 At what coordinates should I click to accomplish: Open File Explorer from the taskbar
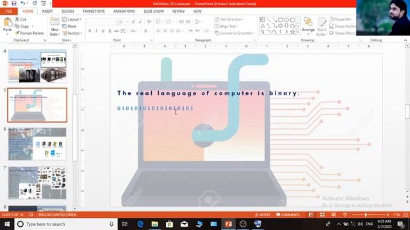point(155,224)
